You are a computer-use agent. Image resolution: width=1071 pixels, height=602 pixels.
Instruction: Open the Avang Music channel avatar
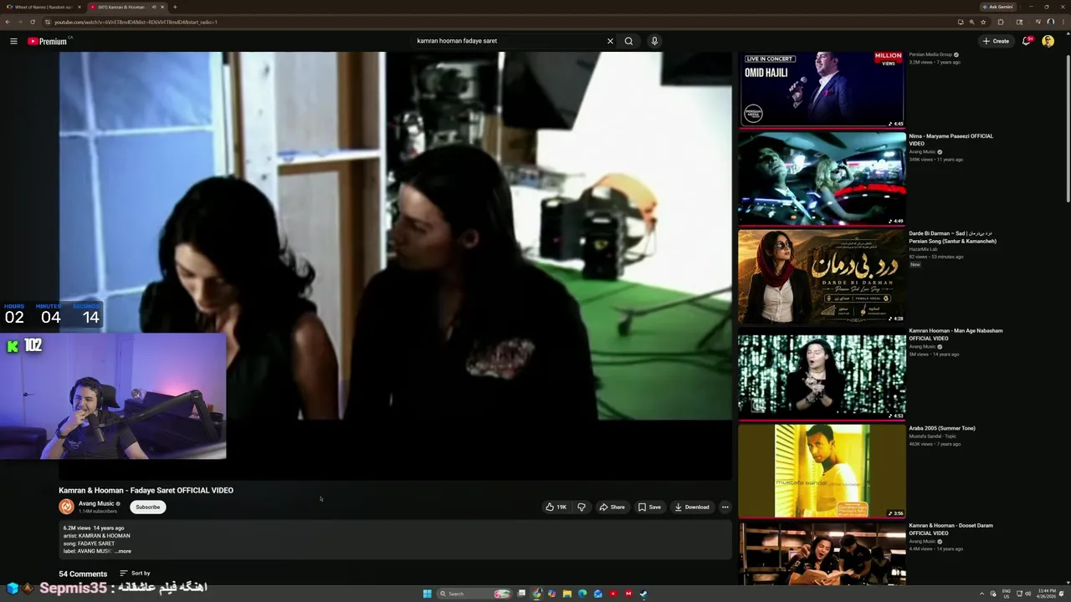coord(66,507)
